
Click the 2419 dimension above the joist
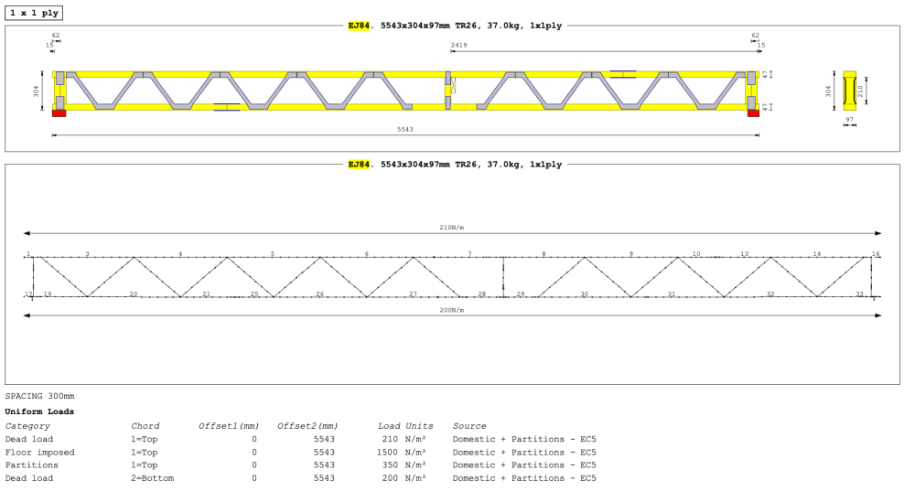click(458, 45)
